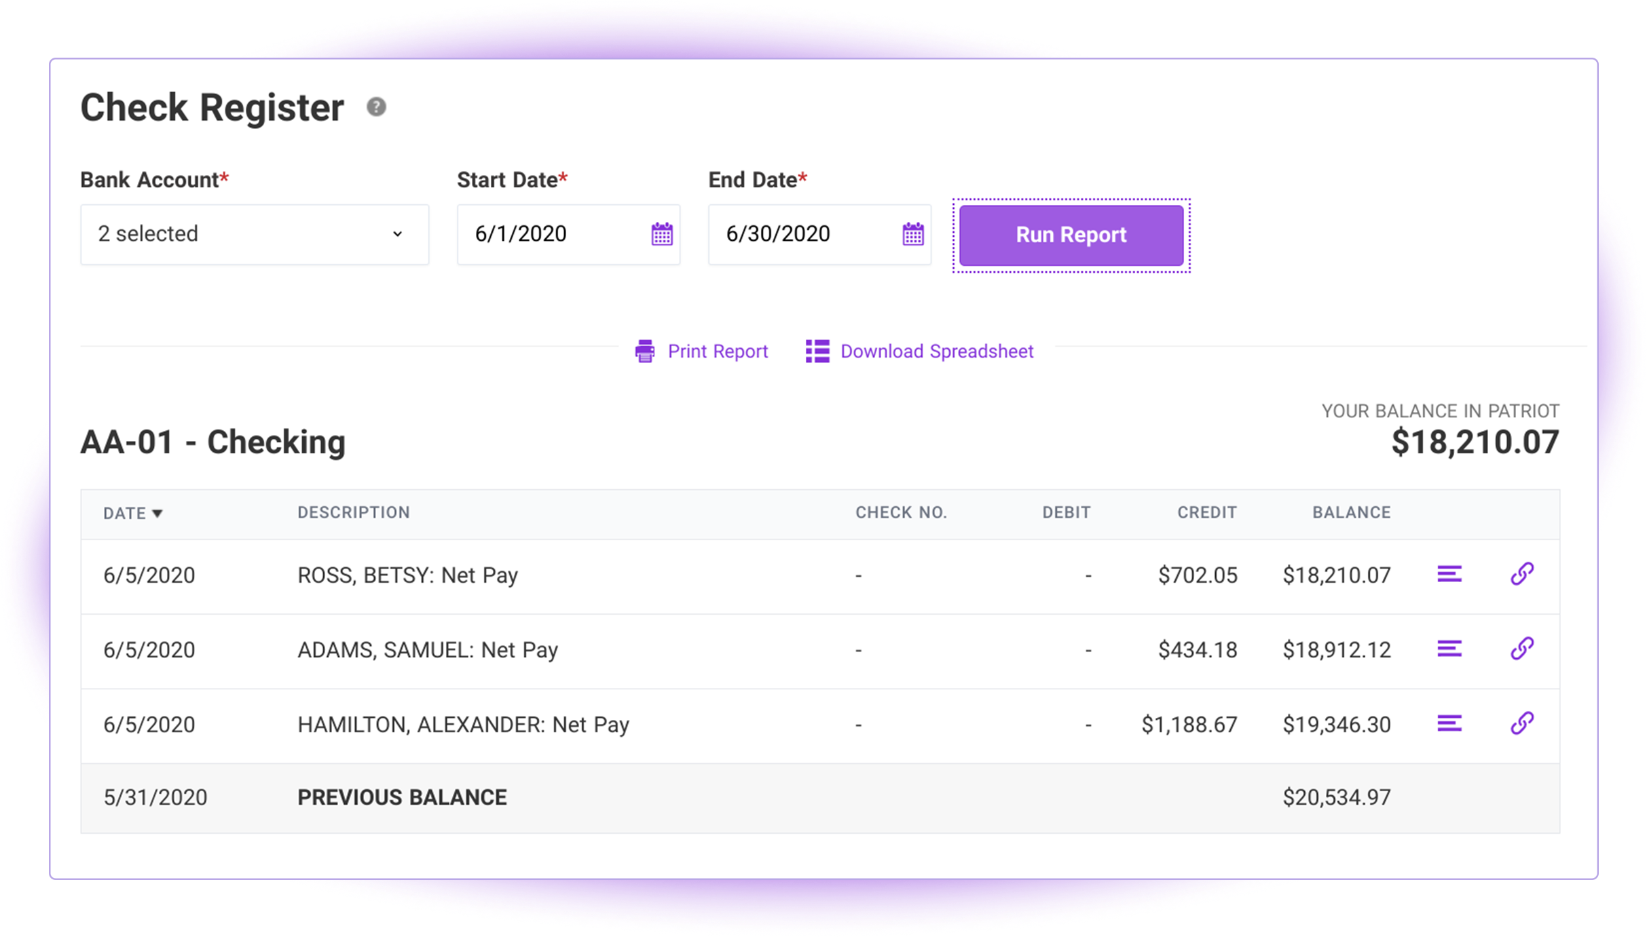This screenshot has width=1647, height=937.
Task: Click the Print Report link
Action: point(718,351)
